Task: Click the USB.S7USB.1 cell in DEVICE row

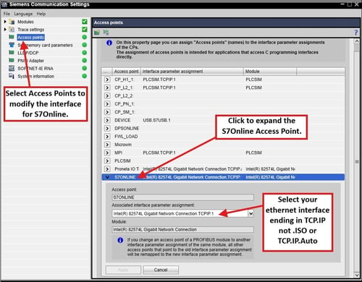Action: click(x=156, y=120)
